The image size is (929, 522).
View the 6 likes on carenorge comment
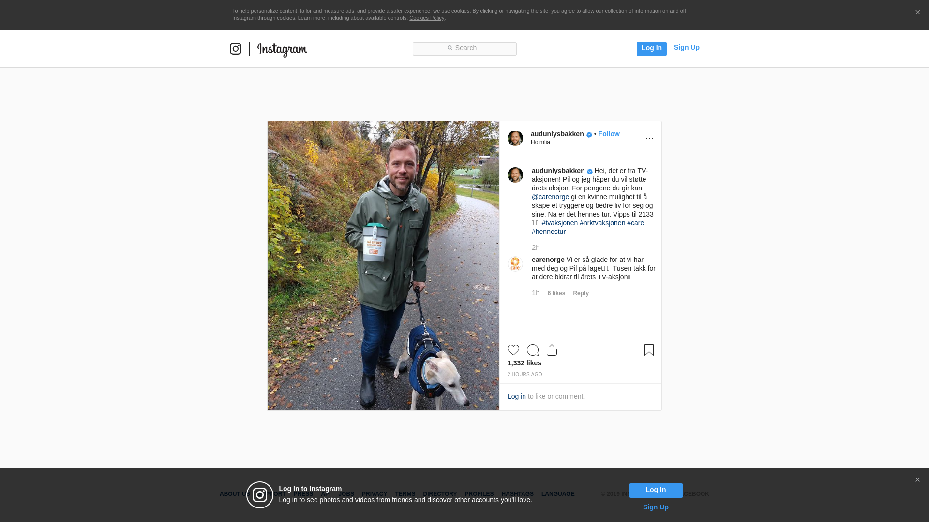556,293
